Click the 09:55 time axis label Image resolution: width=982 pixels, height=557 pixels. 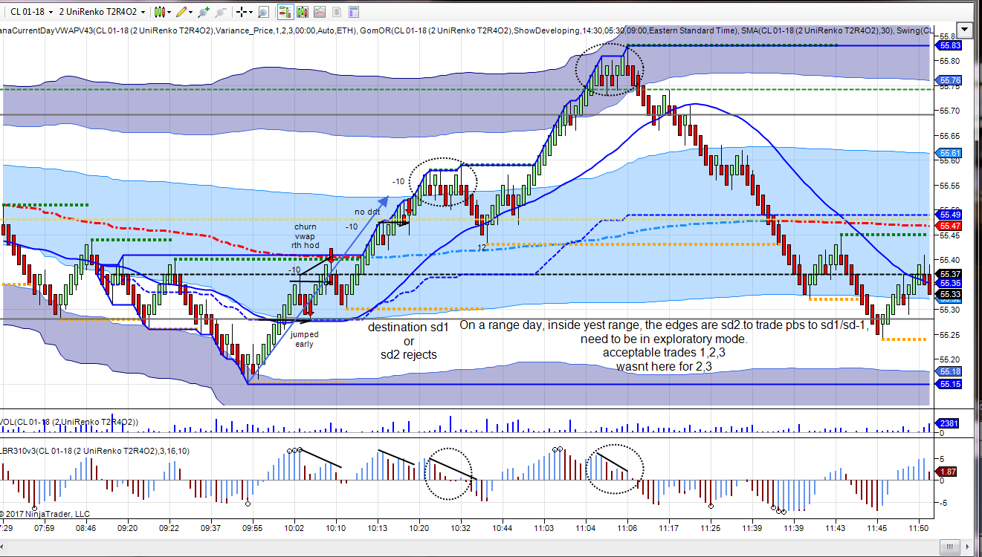pyautogui.click(x=253, y=528)
